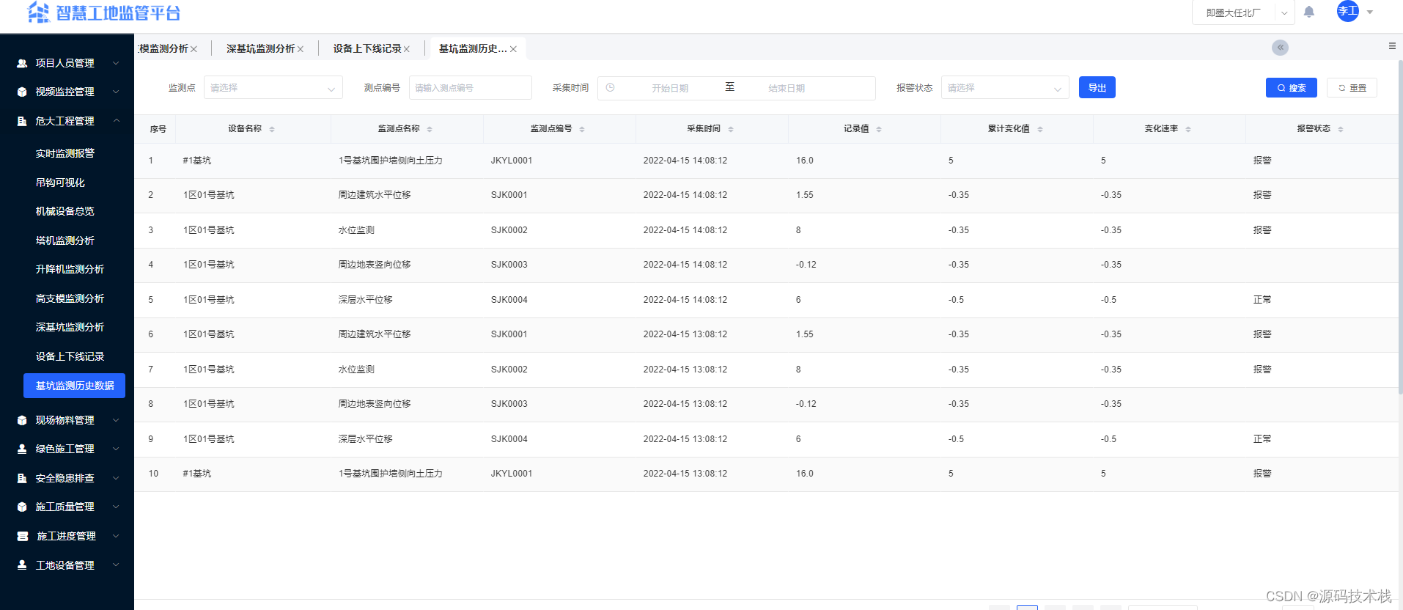Click the 重置 reset button
1403x610 pixels.
tap(1352, 87)
